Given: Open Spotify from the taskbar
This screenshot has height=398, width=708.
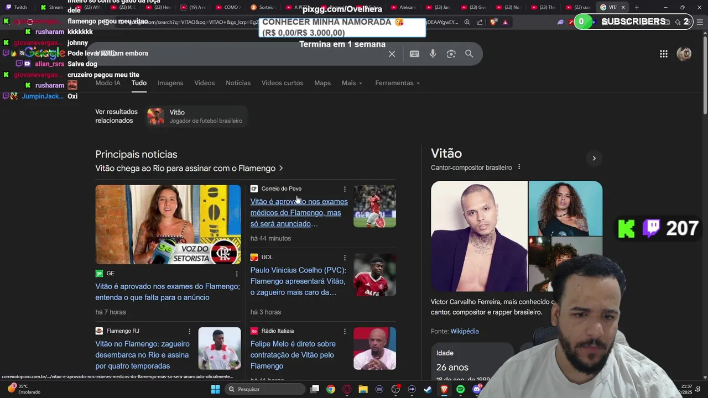Looking at the screenshot, I should [x=461, y=389].
